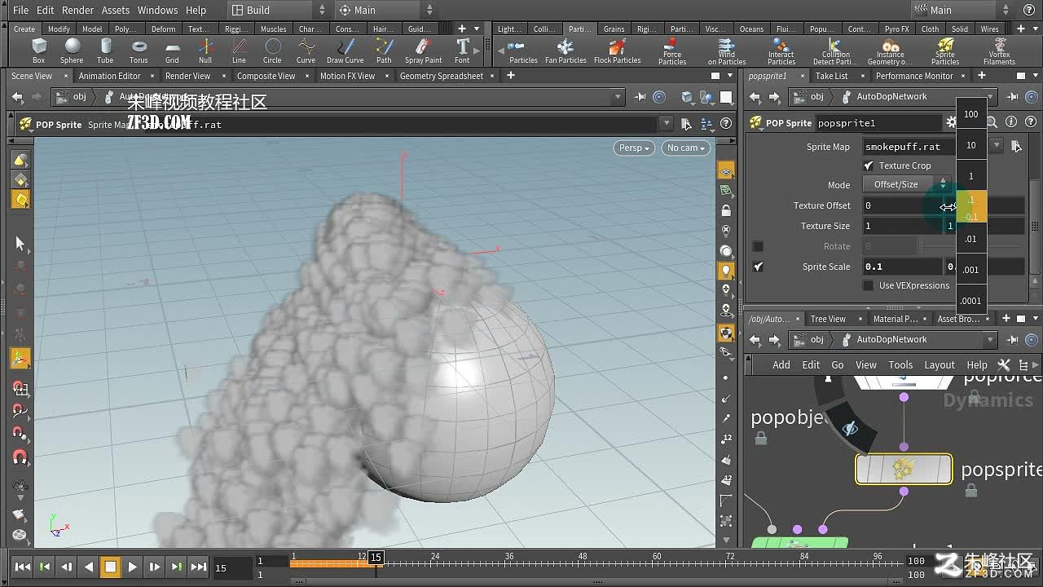Select the Tube shelf tool
1043x587 pixels.
[105, 51]
